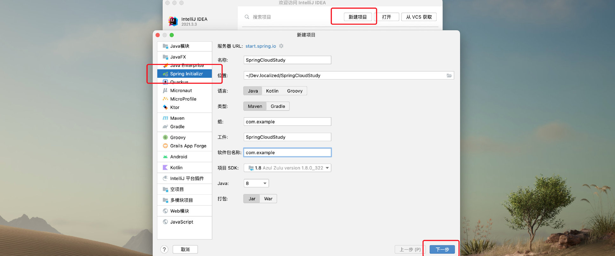Open the Java version dropdown

pos(256,183)
